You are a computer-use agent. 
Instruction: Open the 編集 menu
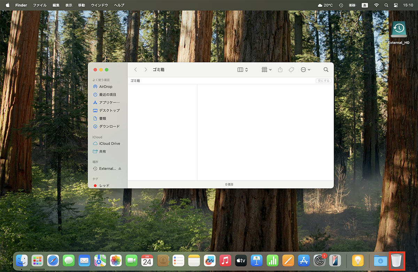(56, 5)
